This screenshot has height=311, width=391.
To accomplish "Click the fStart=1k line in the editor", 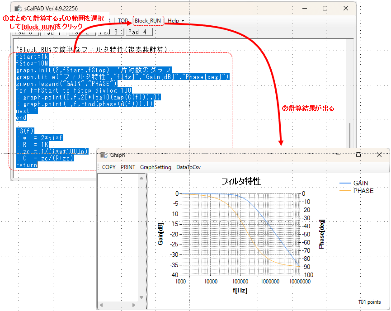I will (x=32, y=57).
